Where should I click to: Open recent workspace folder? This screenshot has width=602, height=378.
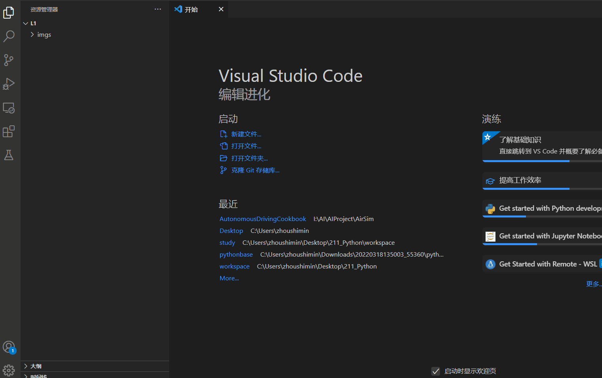click(x=234, y=266)
